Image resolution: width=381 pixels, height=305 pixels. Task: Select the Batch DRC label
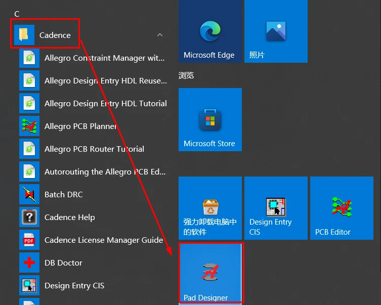[64, 195]
